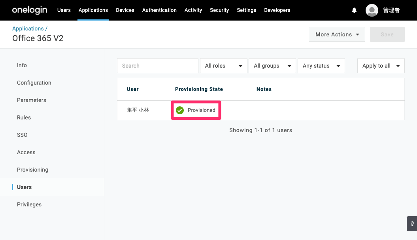Click the green Provisioned check icon
The width and height of the screenshot is (417, 240).
(180, 110)
